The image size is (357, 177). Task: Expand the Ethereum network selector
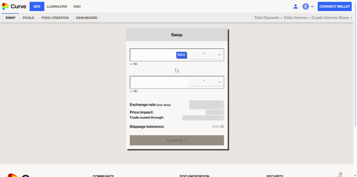pos(308,6)
